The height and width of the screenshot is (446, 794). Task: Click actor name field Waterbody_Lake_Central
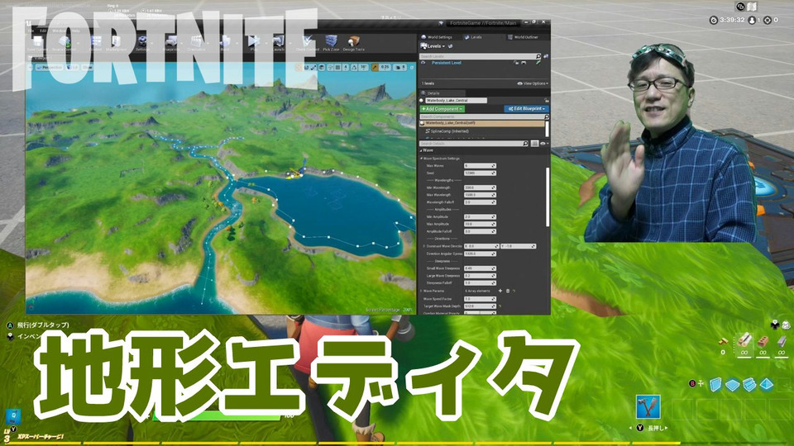click(456, 101)
